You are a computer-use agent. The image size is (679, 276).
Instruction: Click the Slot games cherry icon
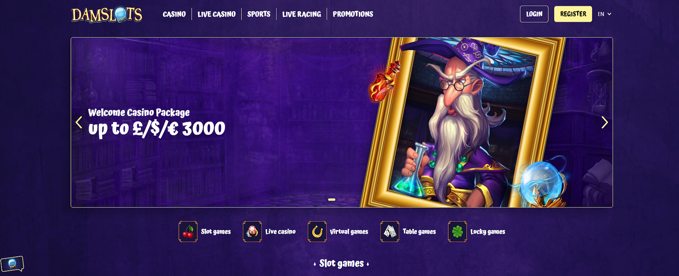pos(188,231)
